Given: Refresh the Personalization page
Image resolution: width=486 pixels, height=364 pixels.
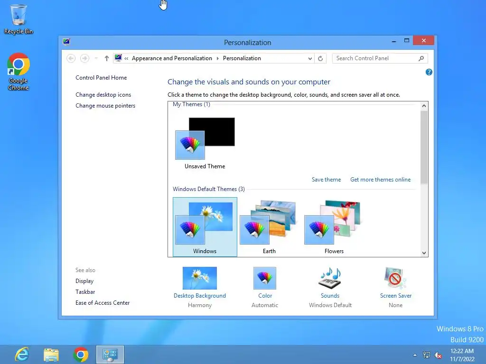Looking at the screenshot, I should (320, 58).
